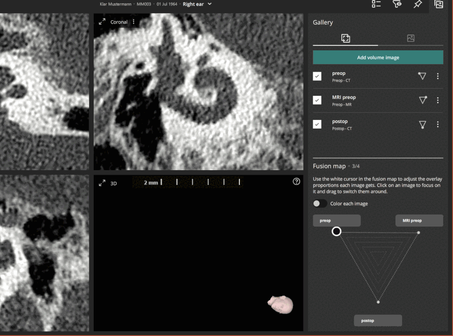This screenshot has width=453, height=336.
Task: Click the patient name Klar Mustermann
Action: (116, 4)
